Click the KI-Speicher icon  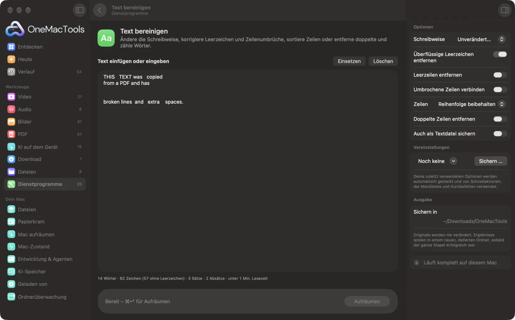coord(11,272)
